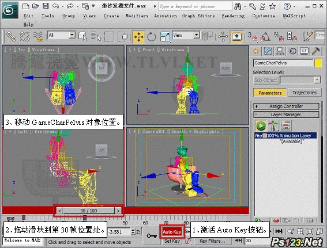Open the Key Filters... dialog
Image resolution: width=327 pixels, height=248 pixels.
(212, 241)
